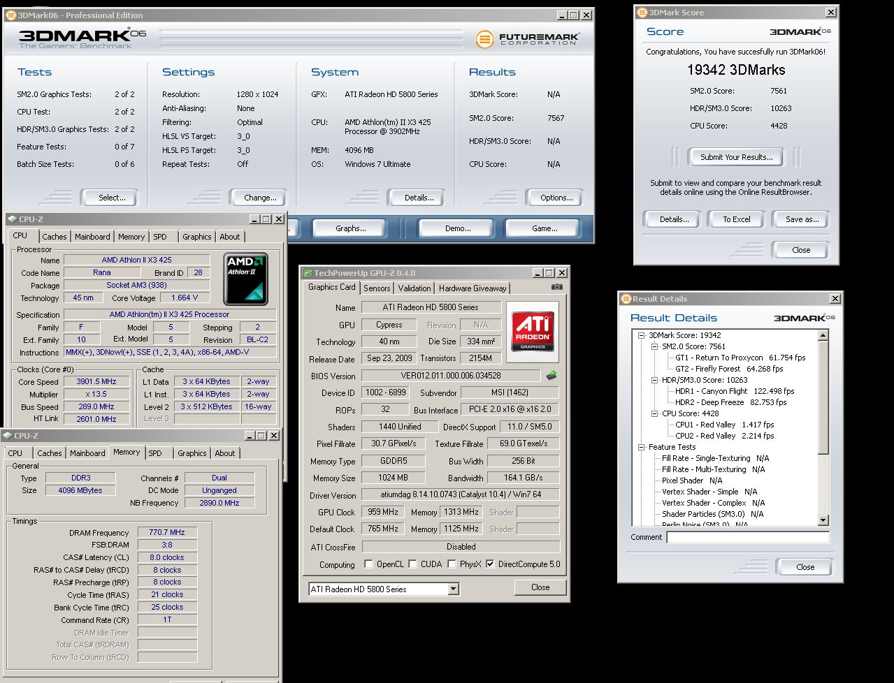This screenshot has height=683, width=894.
Task: Open the Graphics tab in the CPU-Z Timings window
Action: pyautogui.click(x=192, y=453)
